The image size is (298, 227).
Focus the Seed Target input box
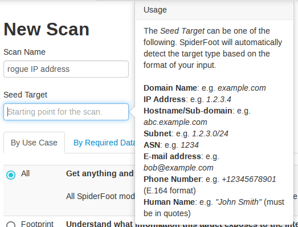point(66,112)
